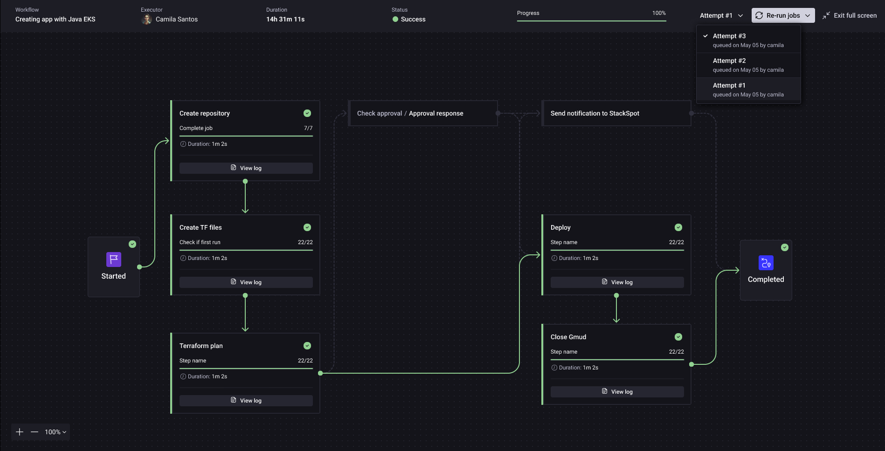
Task: Click Camila Santos's avatar picture
Action: pos(146,19)
